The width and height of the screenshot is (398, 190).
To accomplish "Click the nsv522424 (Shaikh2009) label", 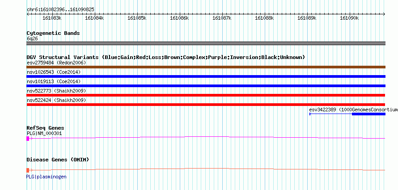I will [56, 100].
